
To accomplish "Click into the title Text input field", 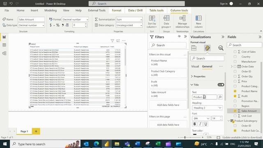I will tap(204, 97).
